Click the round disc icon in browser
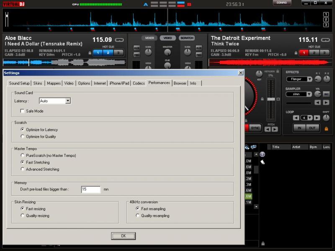 pos(263,154)
